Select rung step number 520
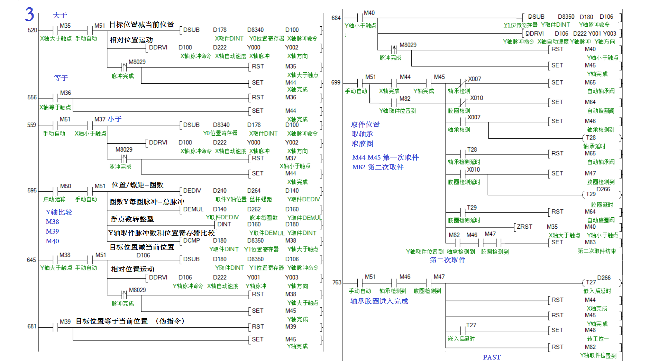This screenshot has height=364, width=659. (x=32, y=30)
